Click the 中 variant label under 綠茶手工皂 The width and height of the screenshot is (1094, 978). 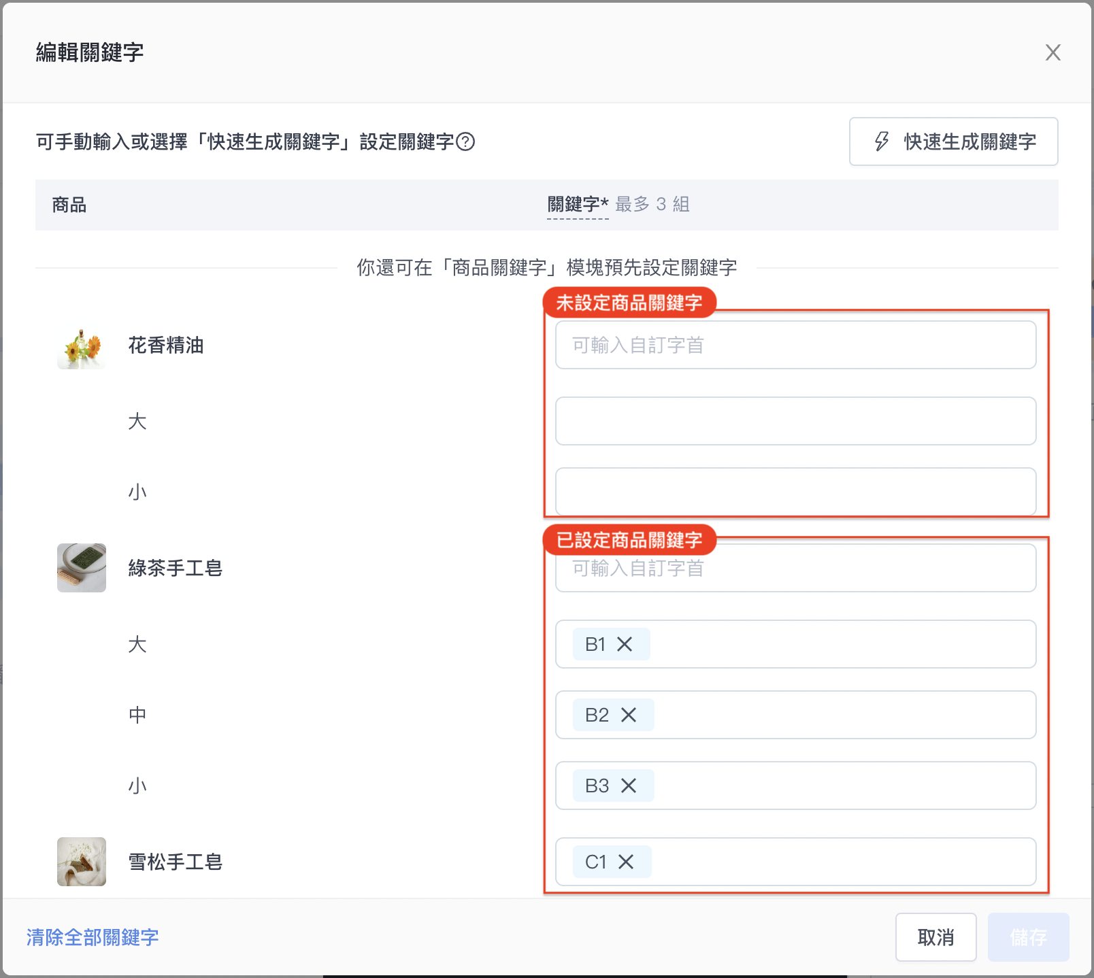pyautogui.click(x=137, y=715)
